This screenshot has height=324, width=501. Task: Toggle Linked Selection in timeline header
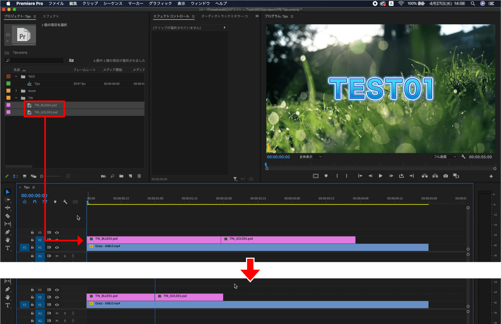pyautogui.click(x=45, y=202)
